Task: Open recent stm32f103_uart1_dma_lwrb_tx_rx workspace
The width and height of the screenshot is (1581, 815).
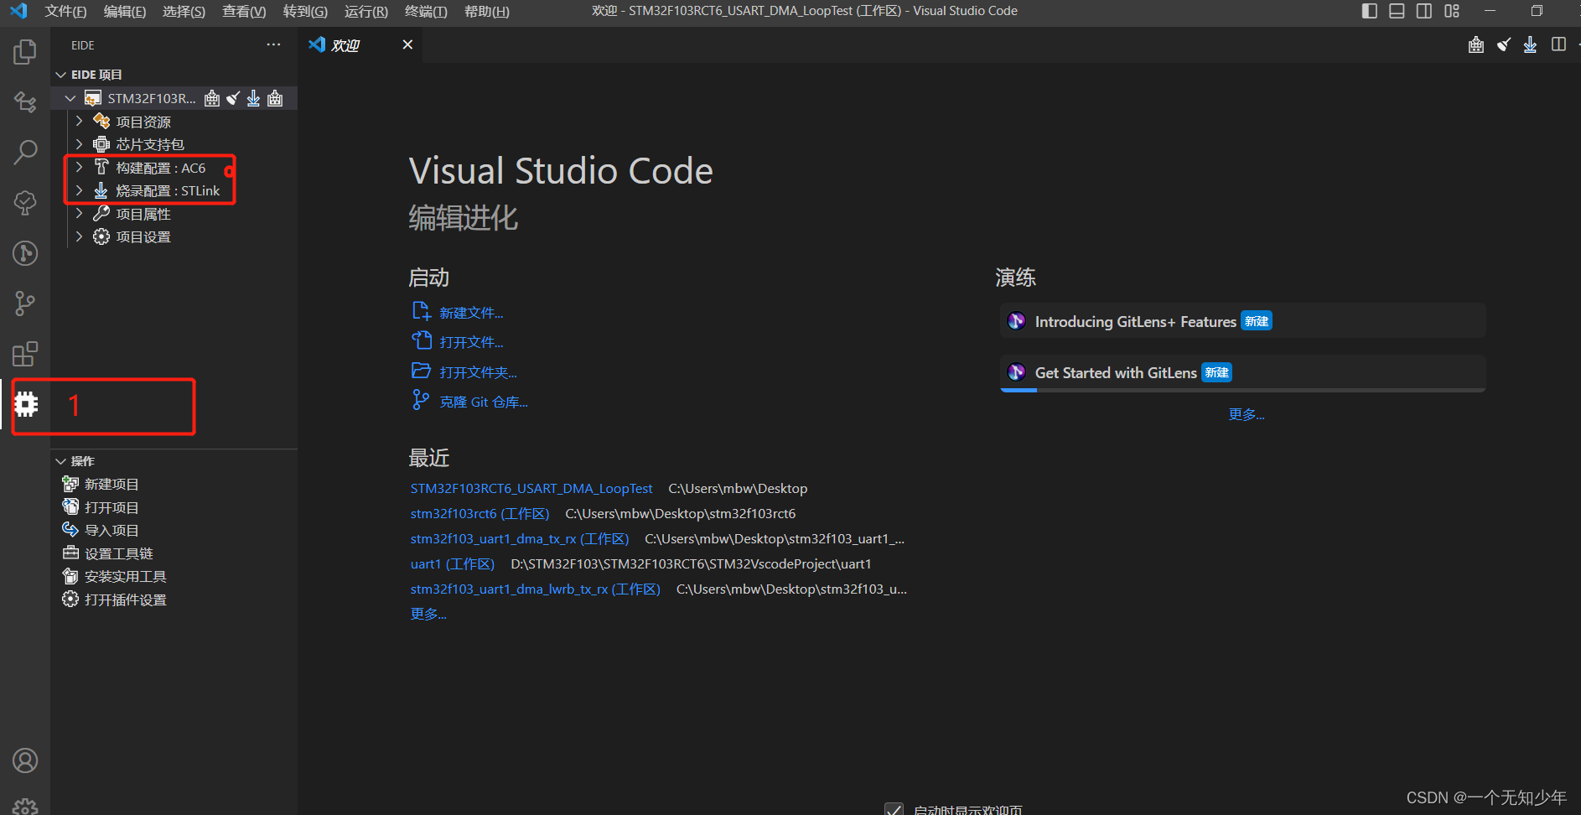Action: coord(536,589)
